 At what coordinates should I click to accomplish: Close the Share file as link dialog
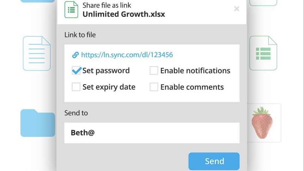237,9
